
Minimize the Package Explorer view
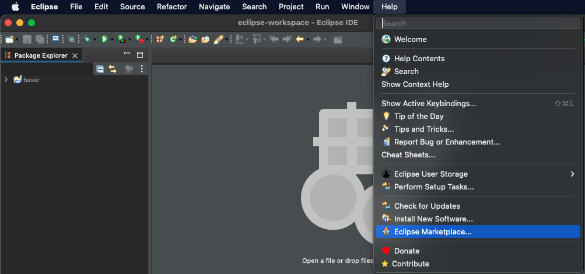pyautogui.click(x=127, y=54)
